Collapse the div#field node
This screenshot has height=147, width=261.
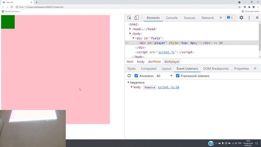coord(133,38)
